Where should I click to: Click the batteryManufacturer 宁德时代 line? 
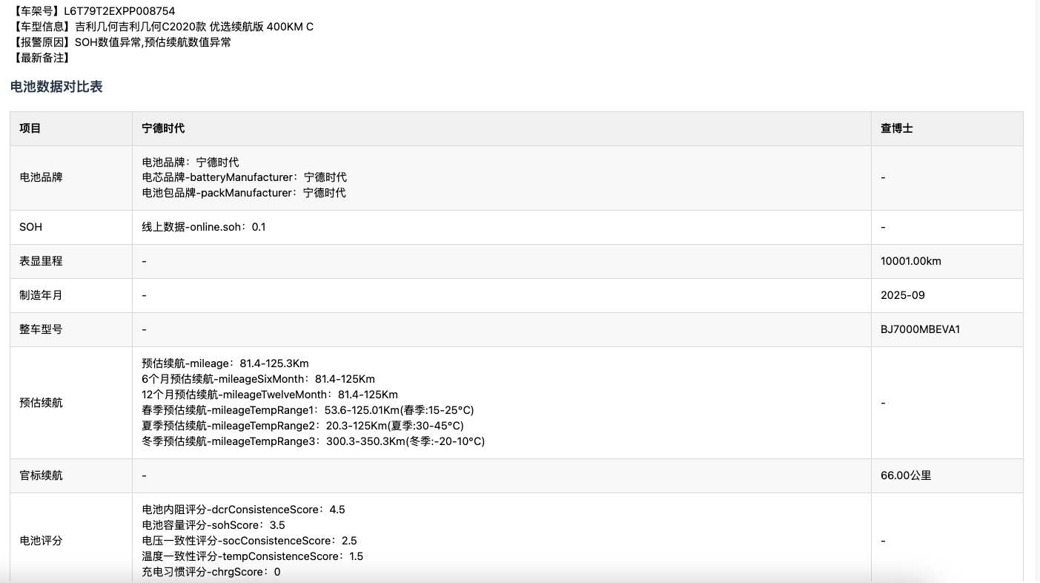click(x=244, y=178)
